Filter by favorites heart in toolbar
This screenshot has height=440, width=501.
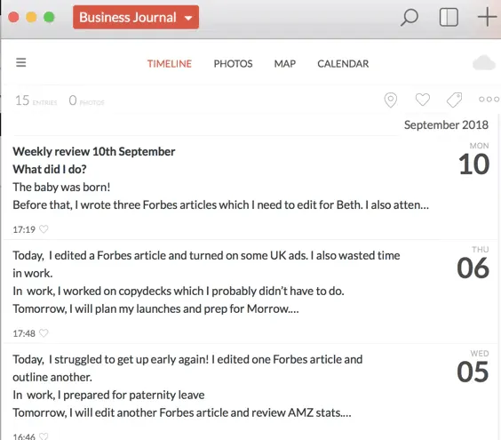coord(423,100)
